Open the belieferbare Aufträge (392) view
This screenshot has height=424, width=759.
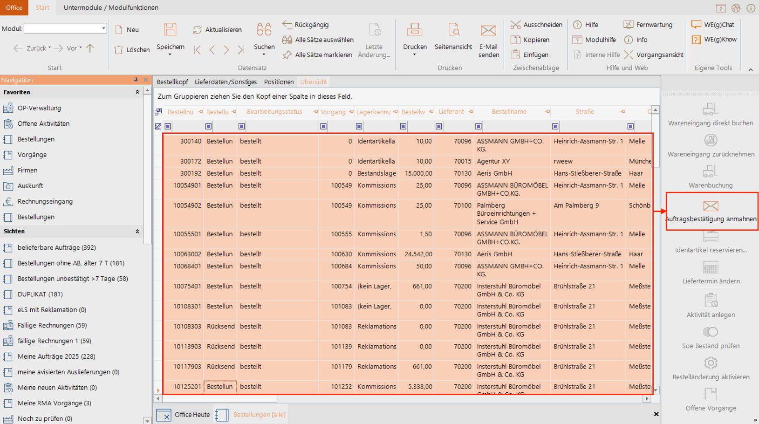click(56, 247)
